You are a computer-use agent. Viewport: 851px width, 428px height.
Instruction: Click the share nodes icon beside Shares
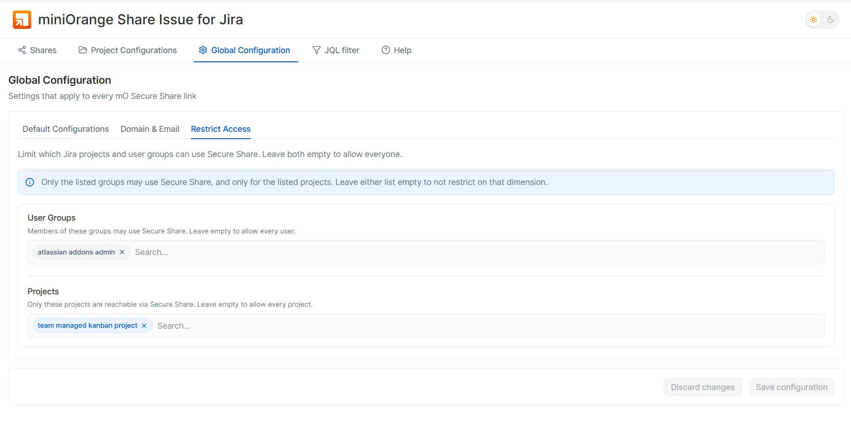[x=22, y=50]
